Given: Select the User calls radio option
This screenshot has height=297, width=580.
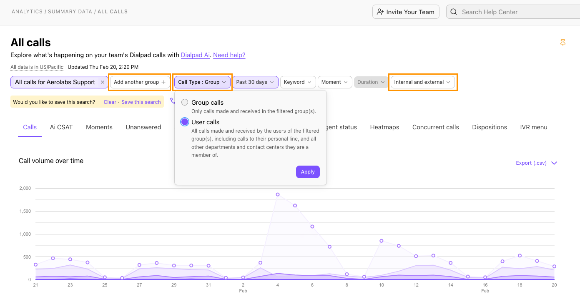Looking at the screenshot, I should [x=185, y=122].
